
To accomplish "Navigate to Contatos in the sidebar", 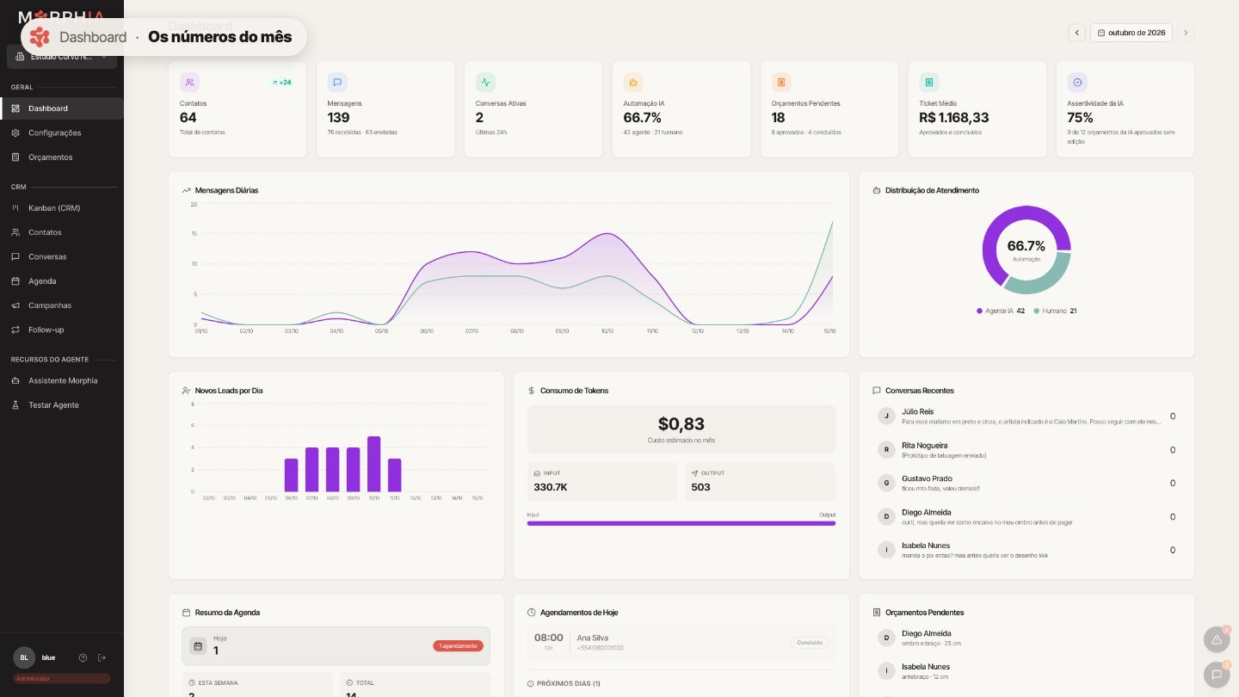I will coord(61,232).
